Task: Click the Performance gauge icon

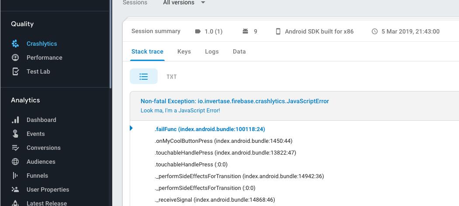Action: coord(15,58)
